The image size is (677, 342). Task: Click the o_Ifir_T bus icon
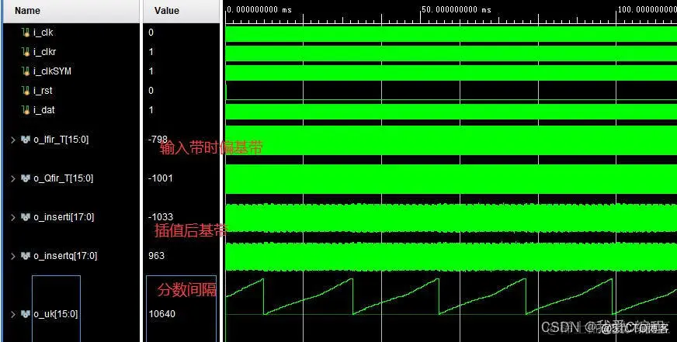click(x=26, y=140)
